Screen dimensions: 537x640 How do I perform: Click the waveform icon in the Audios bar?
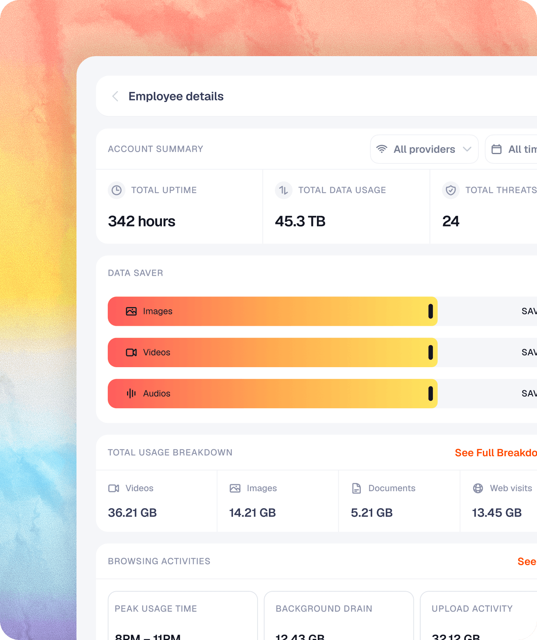click(x=131, y=393)
